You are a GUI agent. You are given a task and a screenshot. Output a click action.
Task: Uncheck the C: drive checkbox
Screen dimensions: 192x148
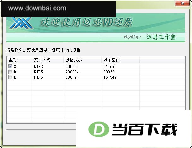[x=10, y=66]
